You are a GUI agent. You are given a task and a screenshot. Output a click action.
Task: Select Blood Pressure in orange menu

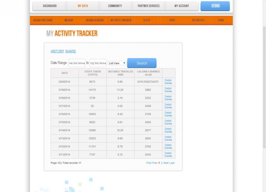point(43,20)
